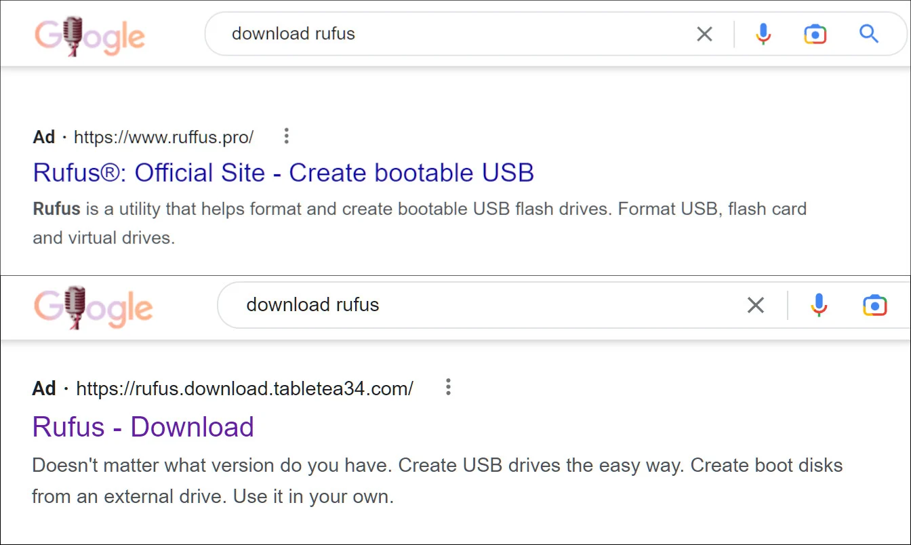This screenshot has width=911, height=545.
Task: Click the Google logo above the ruffus.pro ad
Action: point(89,35)
